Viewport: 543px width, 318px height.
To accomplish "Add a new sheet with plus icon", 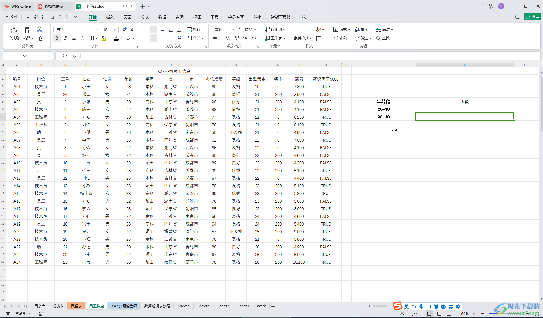I will (x=273, y=306).
